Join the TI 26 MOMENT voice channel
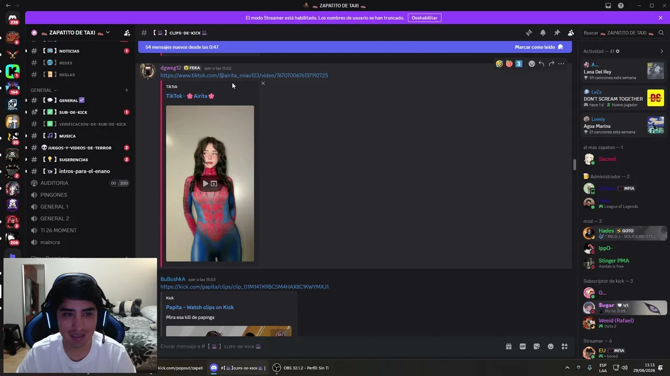This screenshot has width=670, height=376. click(x=80, y=230)
